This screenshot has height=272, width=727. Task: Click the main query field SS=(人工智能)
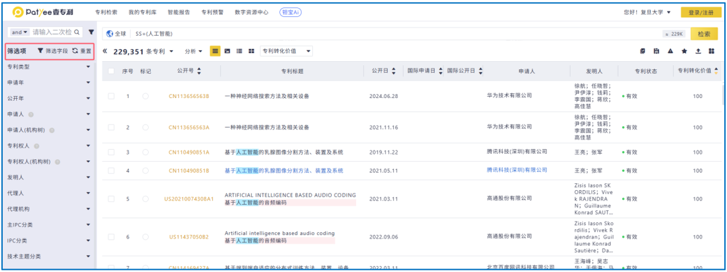click(396, 34)
